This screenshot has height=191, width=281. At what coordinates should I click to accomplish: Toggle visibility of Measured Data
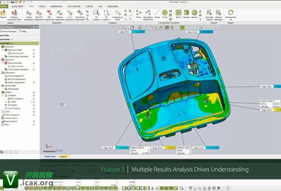point(34,63)
